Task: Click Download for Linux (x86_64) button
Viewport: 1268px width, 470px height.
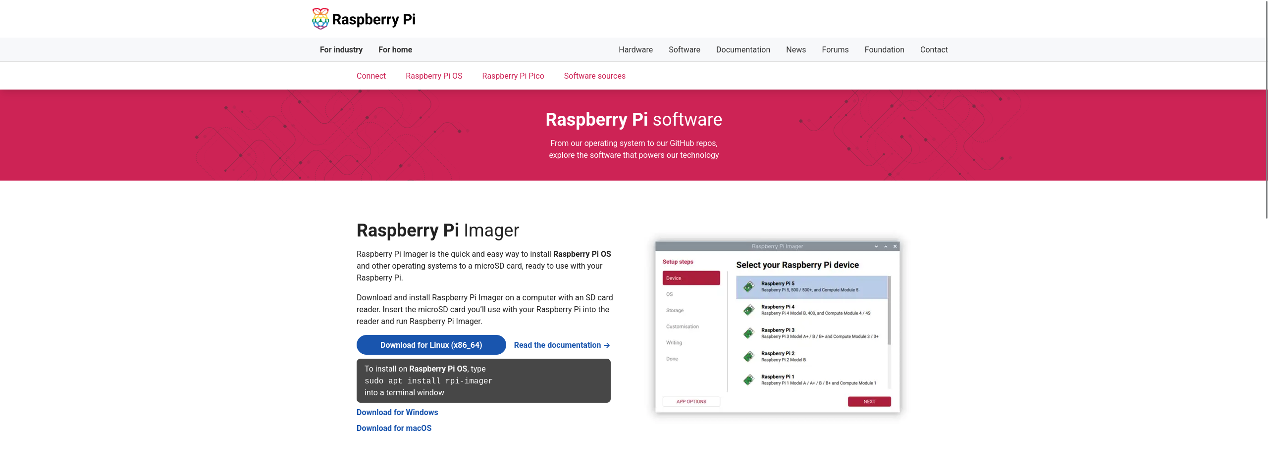Action: [431, 345]
